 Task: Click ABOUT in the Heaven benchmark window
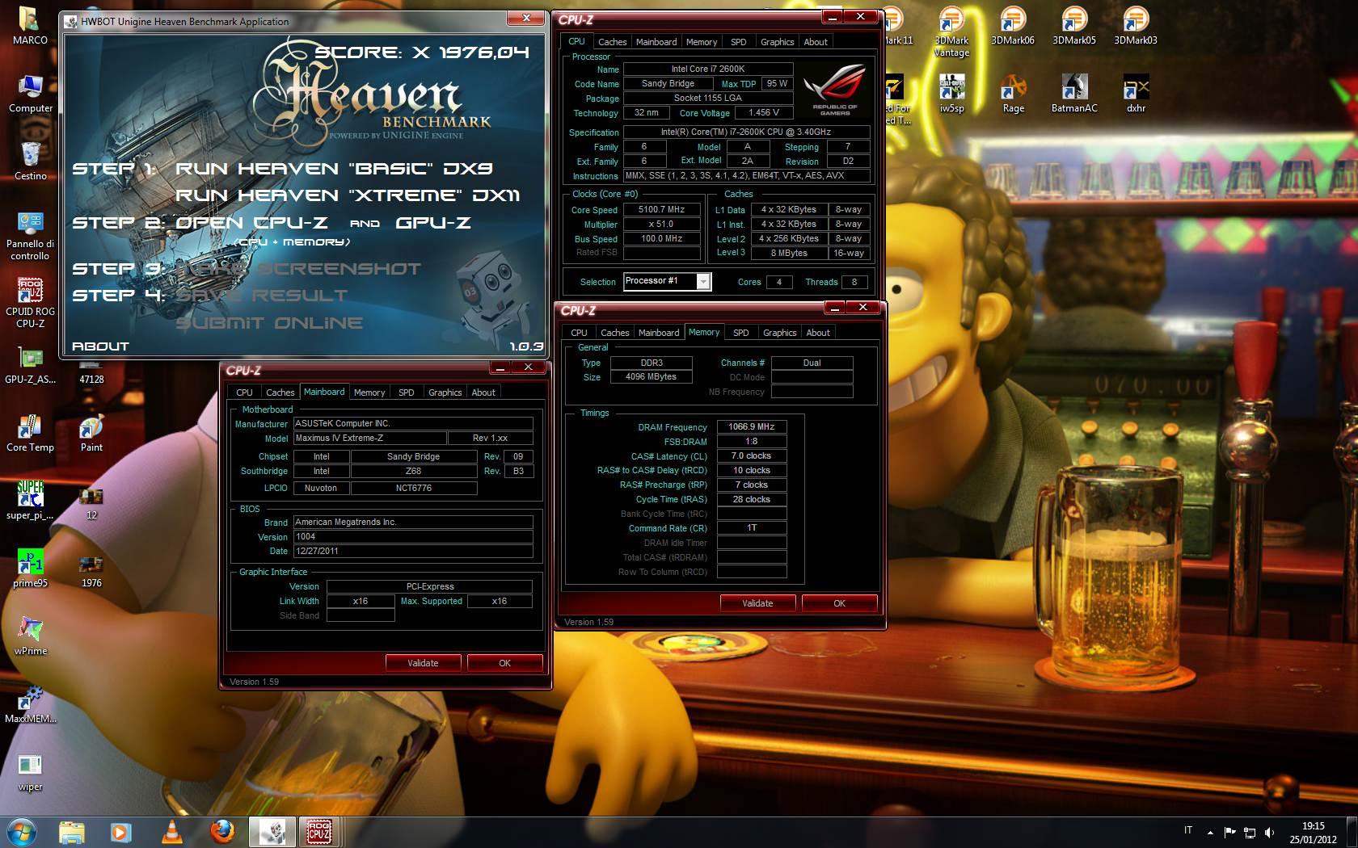click(100, 346)
